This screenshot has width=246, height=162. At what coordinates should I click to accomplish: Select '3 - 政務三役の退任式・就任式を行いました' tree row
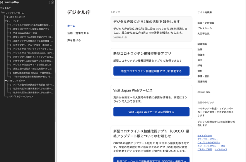(31, 69)
